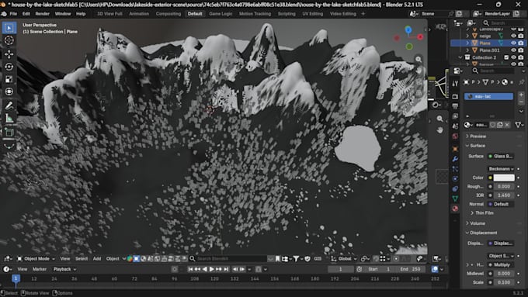Click the viewport zoom magnifier icon
The width and height of the screenshot is (528, 297).
tap(419, 59)
